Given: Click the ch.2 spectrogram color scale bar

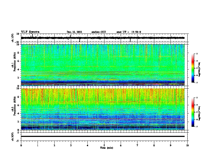Looking at the screenshot, I should [x=193, y=112].
